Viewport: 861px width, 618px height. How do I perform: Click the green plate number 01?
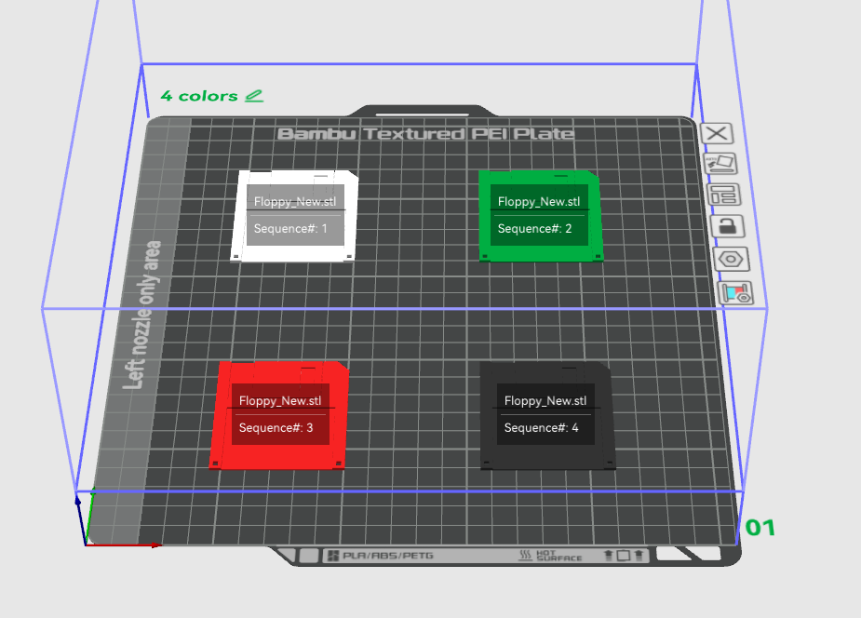tap(760, 528)
